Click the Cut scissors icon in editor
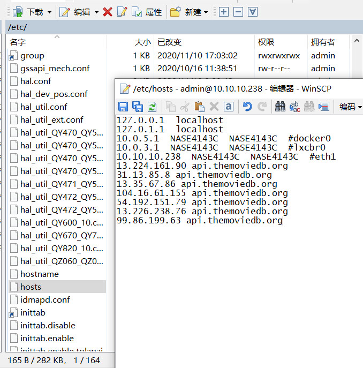363x368 pixels. pyautogui.click(x=185, y=107)
